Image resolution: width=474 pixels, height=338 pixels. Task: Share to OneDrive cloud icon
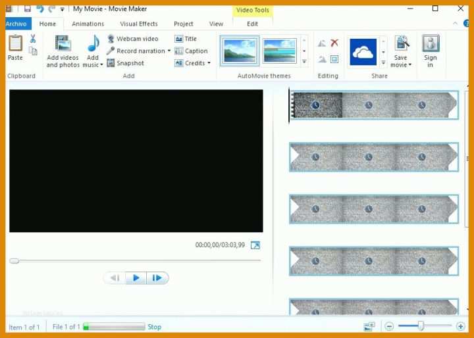pos(363,52)
